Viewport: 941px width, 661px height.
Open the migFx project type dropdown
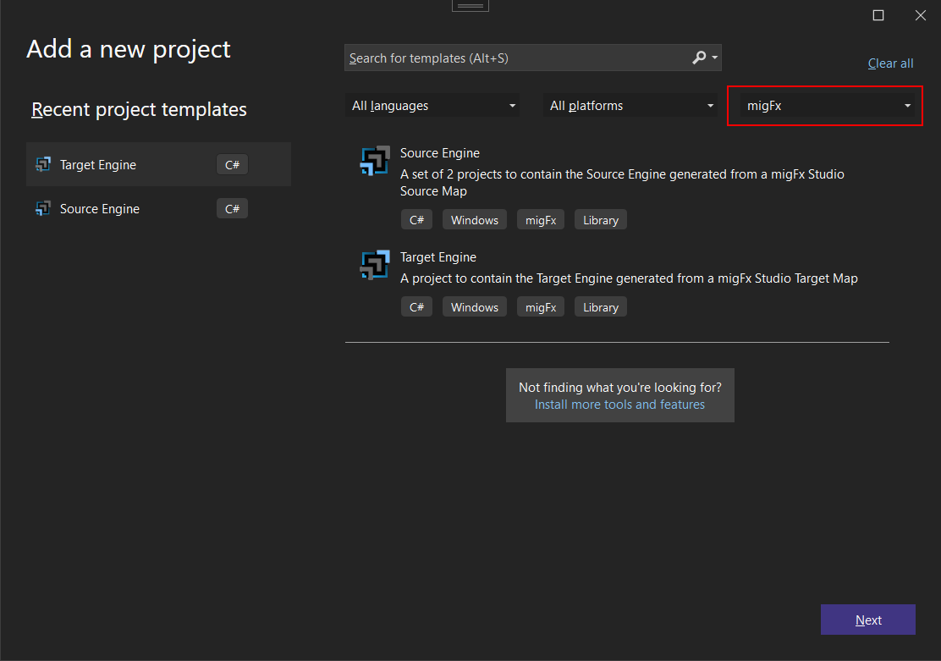(824, 105)
